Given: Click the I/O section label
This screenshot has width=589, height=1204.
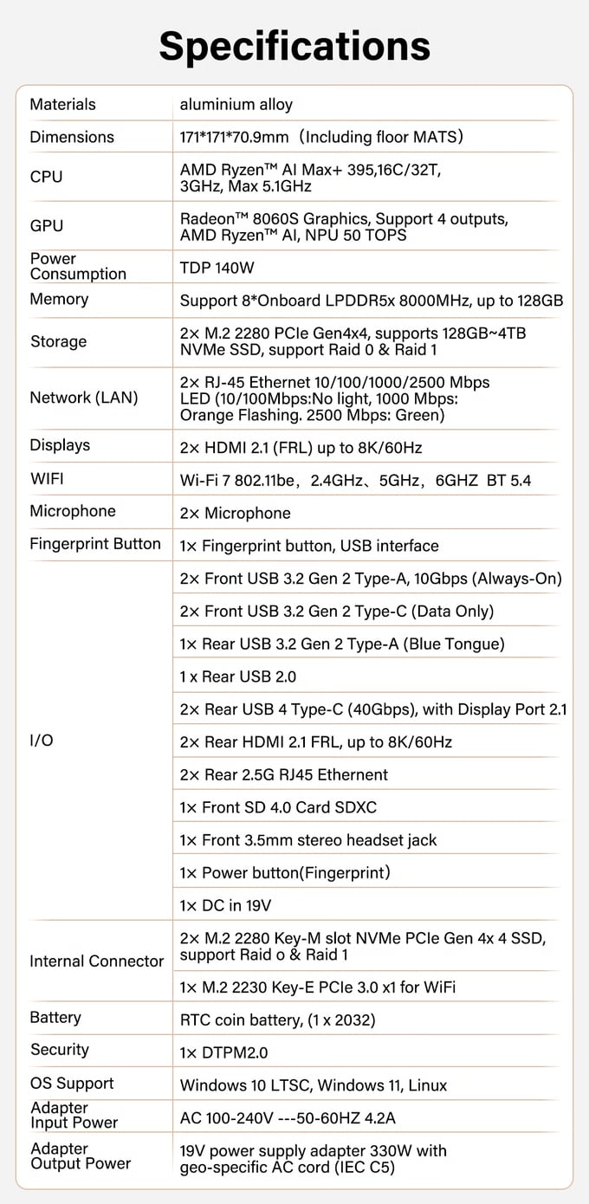Looking at the screenshot, I should [x=42, y=741].
